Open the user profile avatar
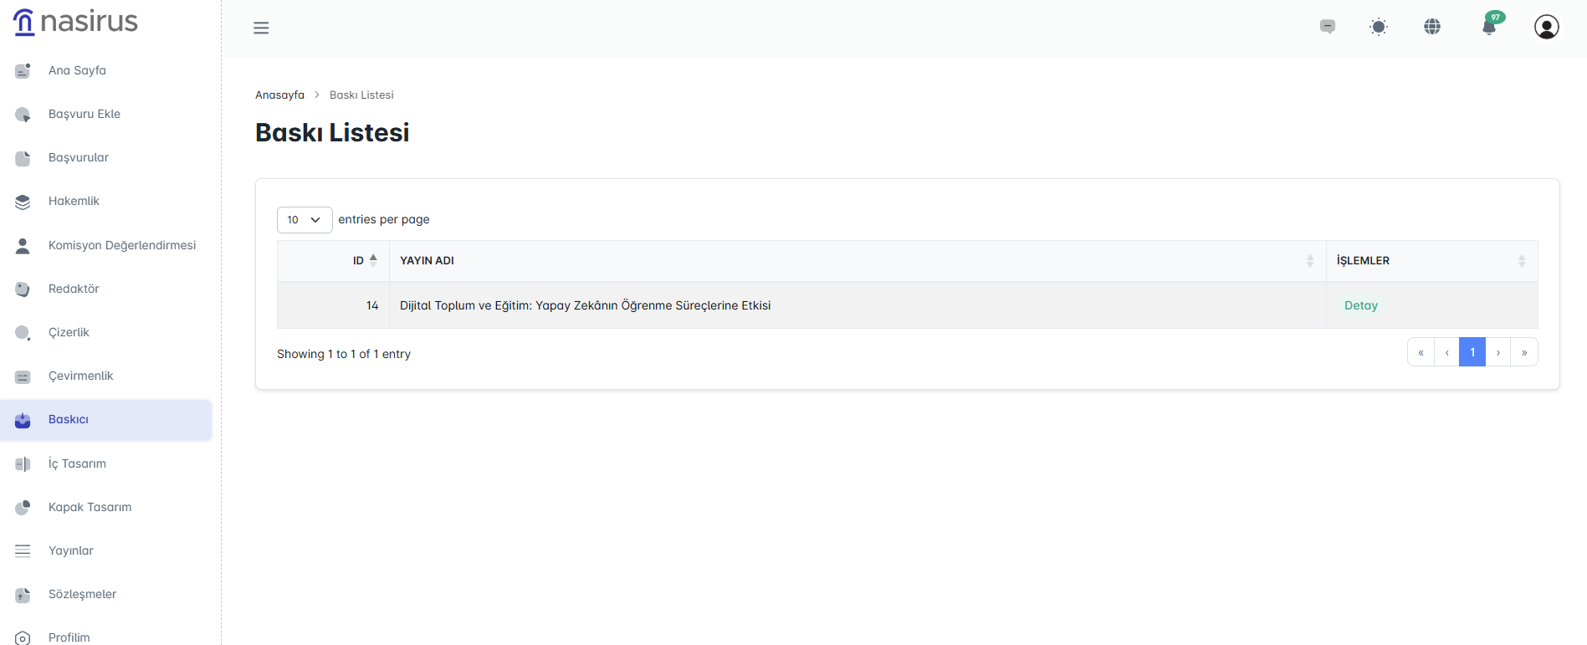Screen dimensions: 1587x645 pyautogui.click(x=1546, y=27)
